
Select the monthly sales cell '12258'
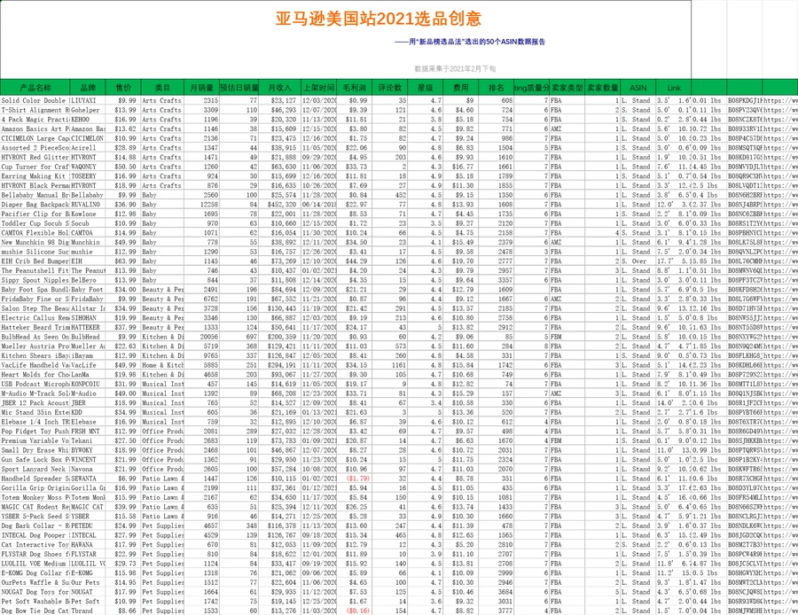tap(201, 205)
